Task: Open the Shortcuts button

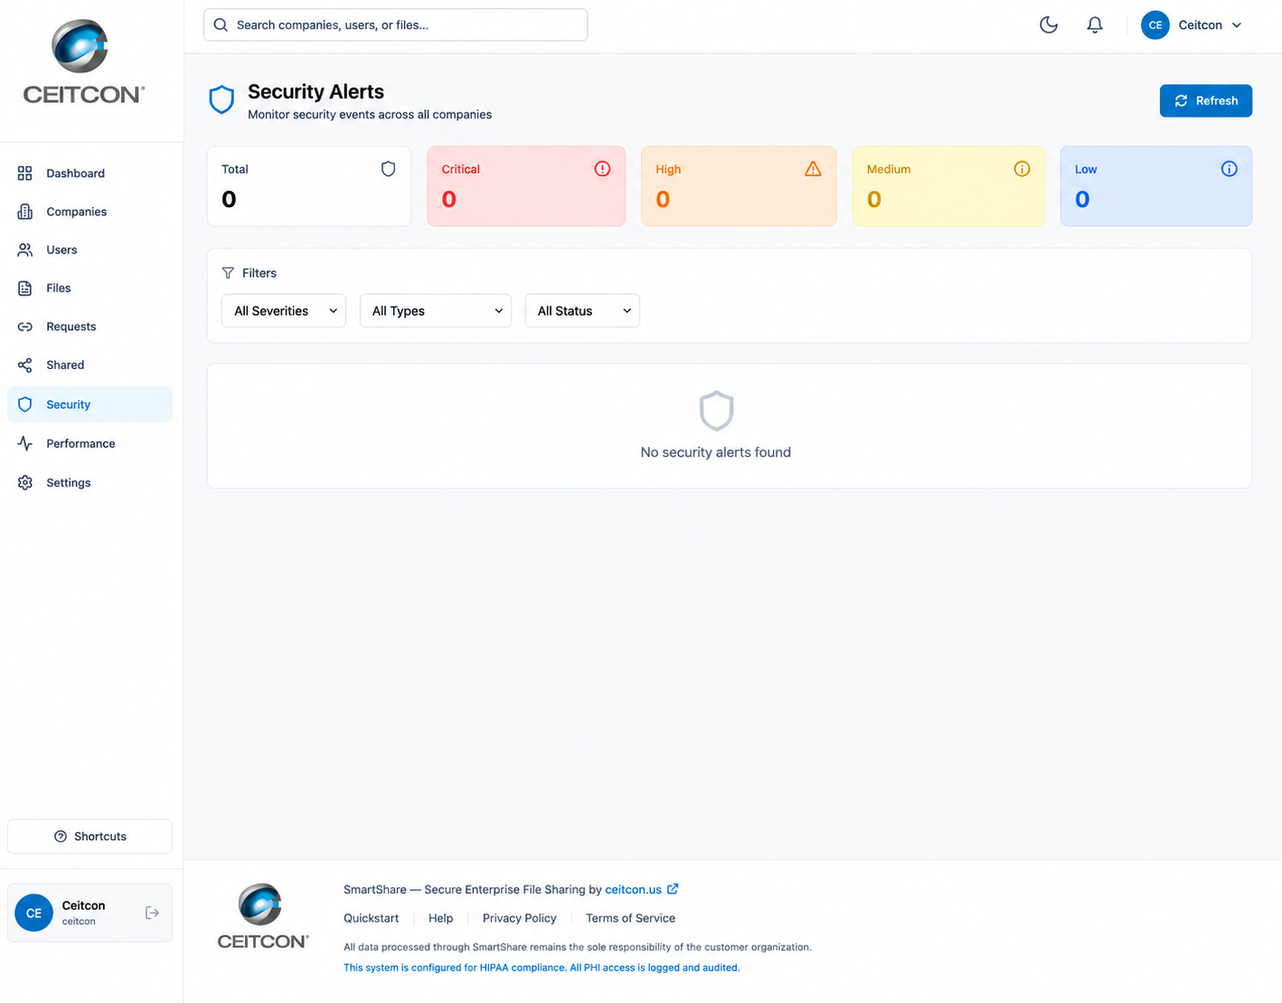Action: pos(90,837)
